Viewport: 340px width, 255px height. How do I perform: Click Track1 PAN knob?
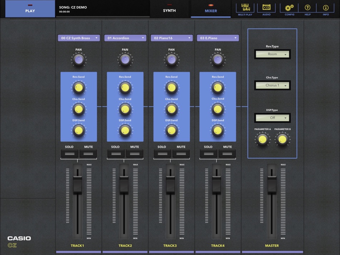coord(79,59)
